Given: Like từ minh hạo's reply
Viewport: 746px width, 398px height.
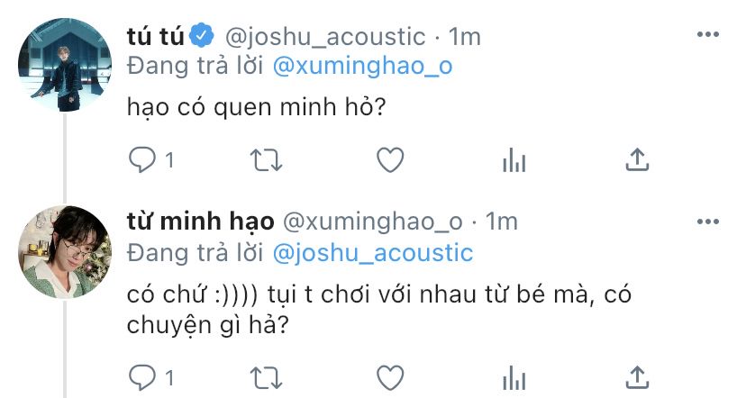Looking at the screenshot, I should coord(390,377).
